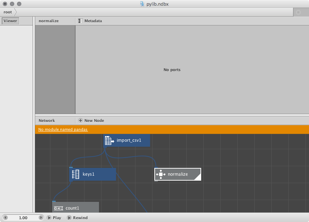The width and height of the screenshot is (309, 222).
Task: Close the pylib.ndbx window
Action: (5, 4)
